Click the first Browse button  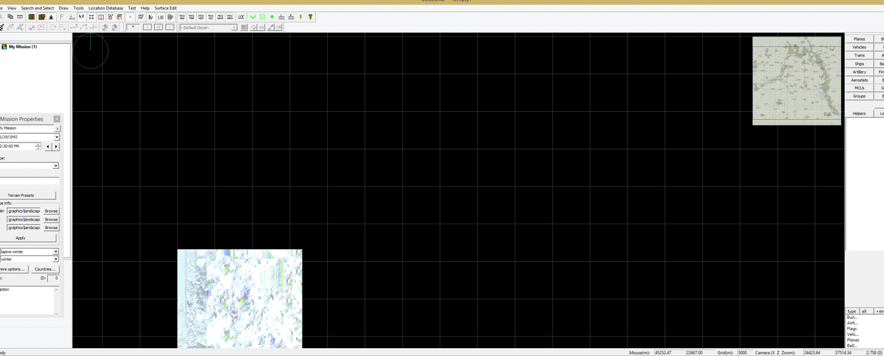coord(51,211)
